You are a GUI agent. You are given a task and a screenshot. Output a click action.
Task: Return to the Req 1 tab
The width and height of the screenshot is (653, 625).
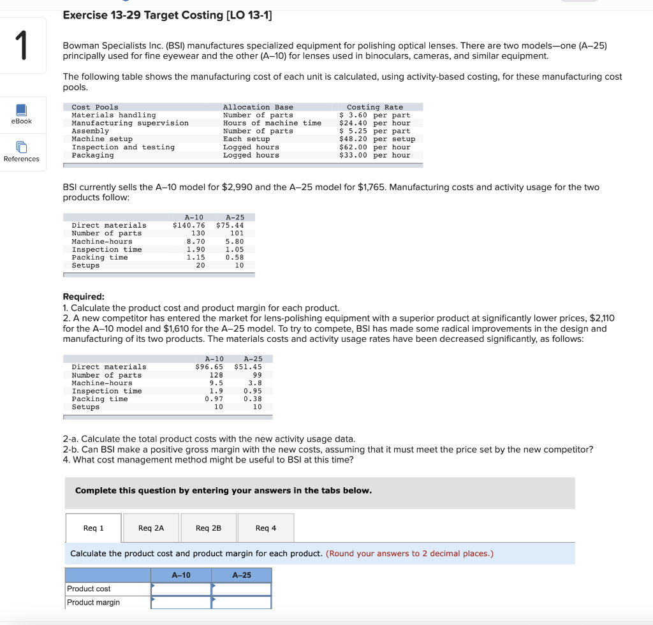click(93, 527)
